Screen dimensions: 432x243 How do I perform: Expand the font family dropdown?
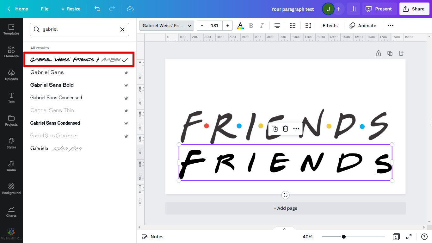[x=167, y=26]
